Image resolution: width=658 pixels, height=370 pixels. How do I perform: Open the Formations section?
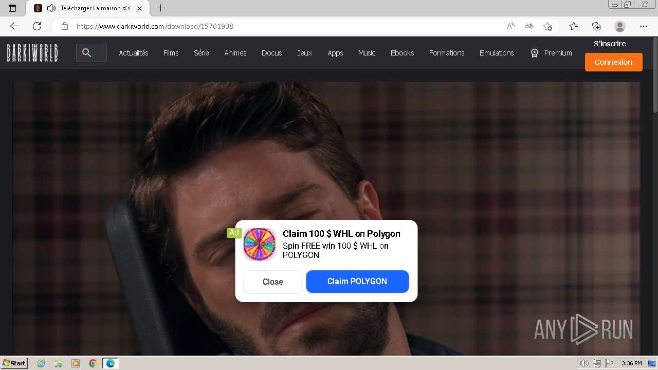point(447,53)
